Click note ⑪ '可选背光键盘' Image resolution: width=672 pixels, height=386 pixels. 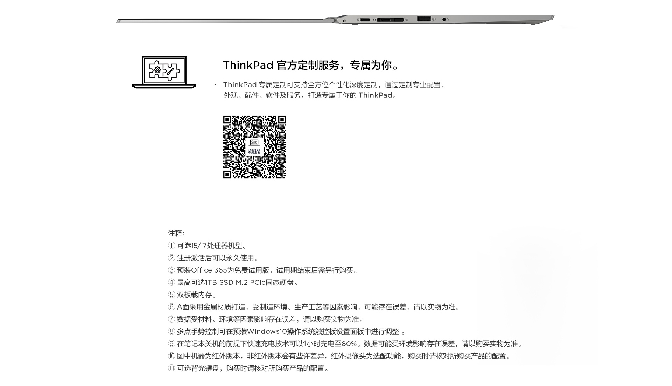pos(249,368)
